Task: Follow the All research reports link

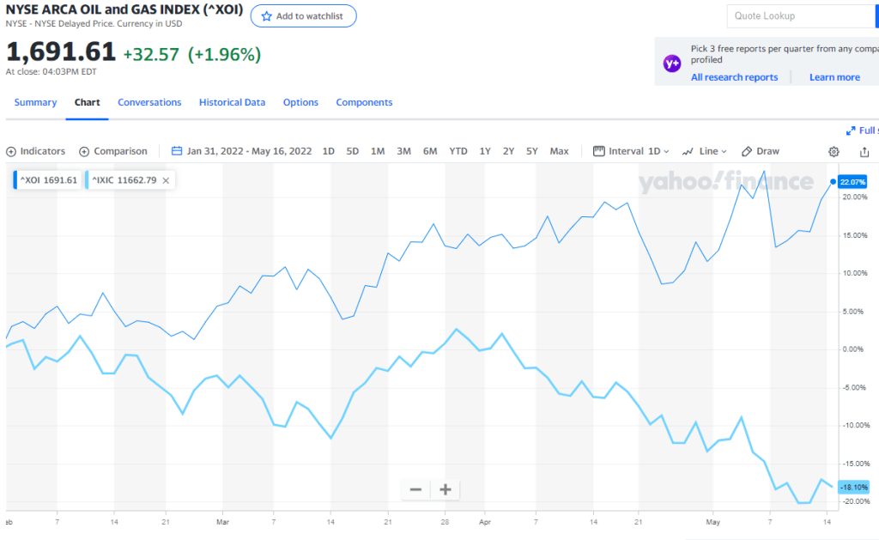Action: click(734, 77)
